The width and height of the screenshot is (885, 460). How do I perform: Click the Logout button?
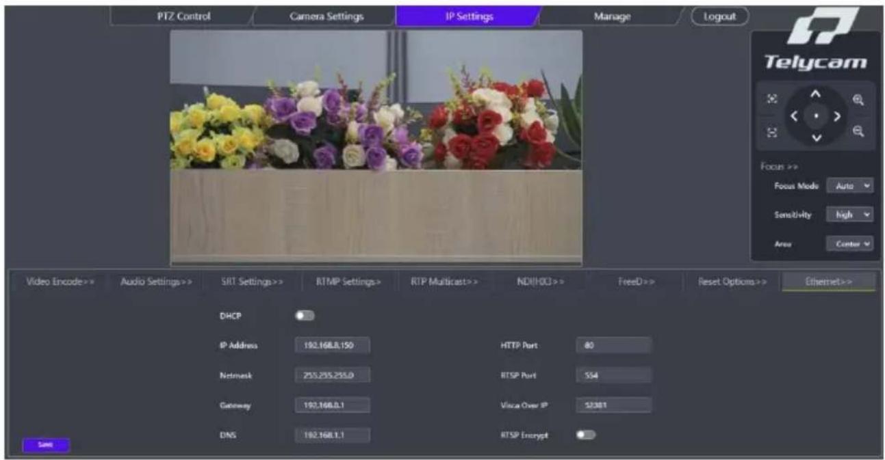(x=719, y=16)
